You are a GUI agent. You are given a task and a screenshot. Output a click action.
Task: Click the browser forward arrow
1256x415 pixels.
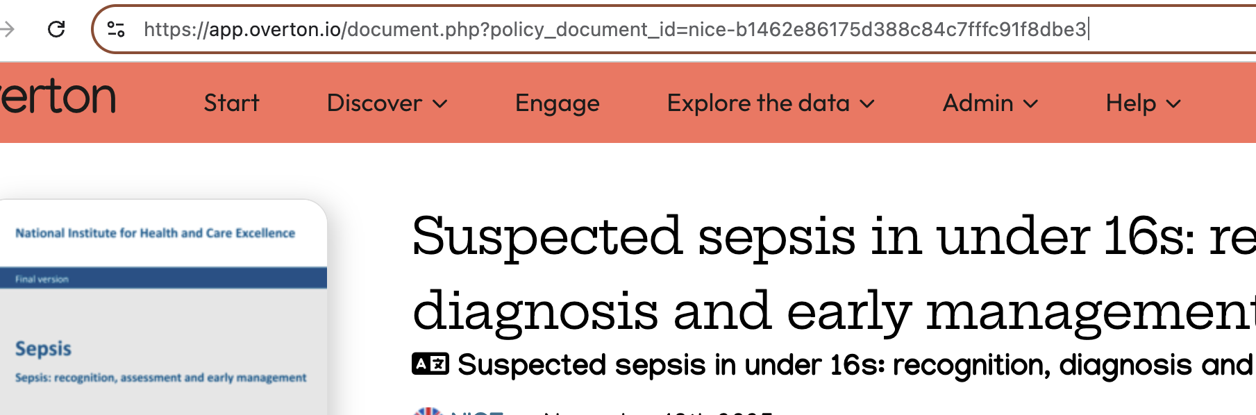point(8,29)
